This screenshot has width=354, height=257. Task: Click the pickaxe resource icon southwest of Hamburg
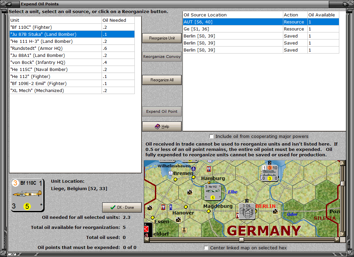pos(190,192)
